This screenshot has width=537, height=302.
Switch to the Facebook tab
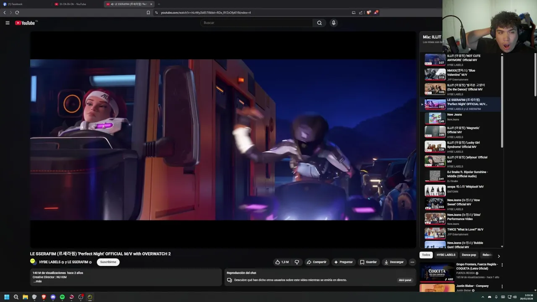(x=25, y=4)
